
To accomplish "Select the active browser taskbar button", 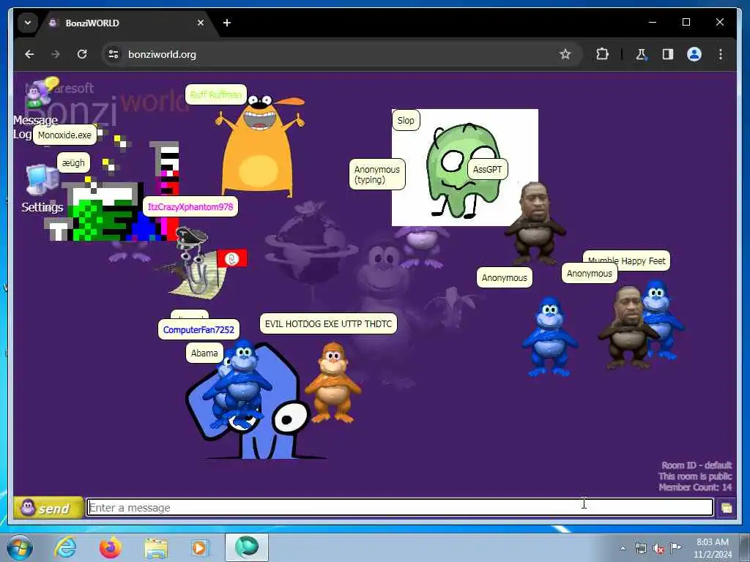I will (247, 547).
